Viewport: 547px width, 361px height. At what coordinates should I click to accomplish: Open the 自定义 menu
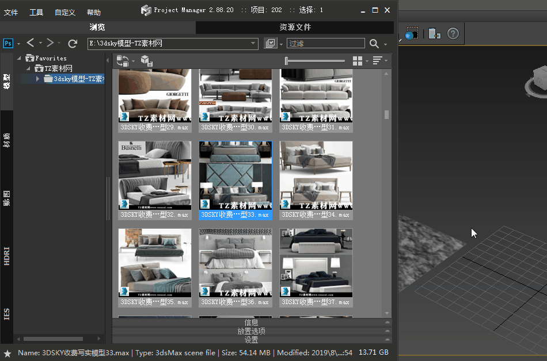[65, 13]
